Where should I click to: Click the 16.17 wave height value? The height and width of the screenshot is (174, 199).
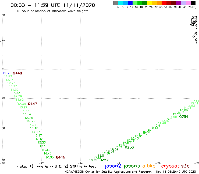pos(38,135)
